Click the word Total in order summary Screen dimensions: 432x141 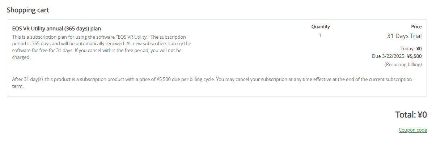[405, 115]
